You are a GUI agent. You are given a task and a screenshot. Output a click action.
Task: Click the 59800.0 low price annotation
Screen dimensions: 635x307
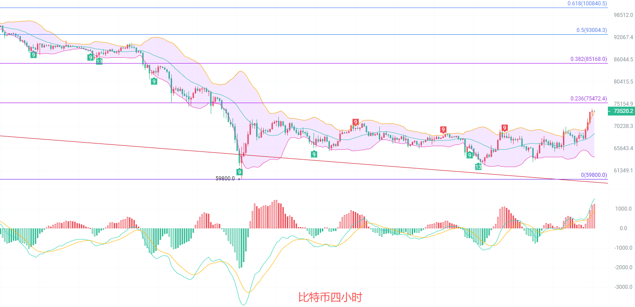[225, 179]
